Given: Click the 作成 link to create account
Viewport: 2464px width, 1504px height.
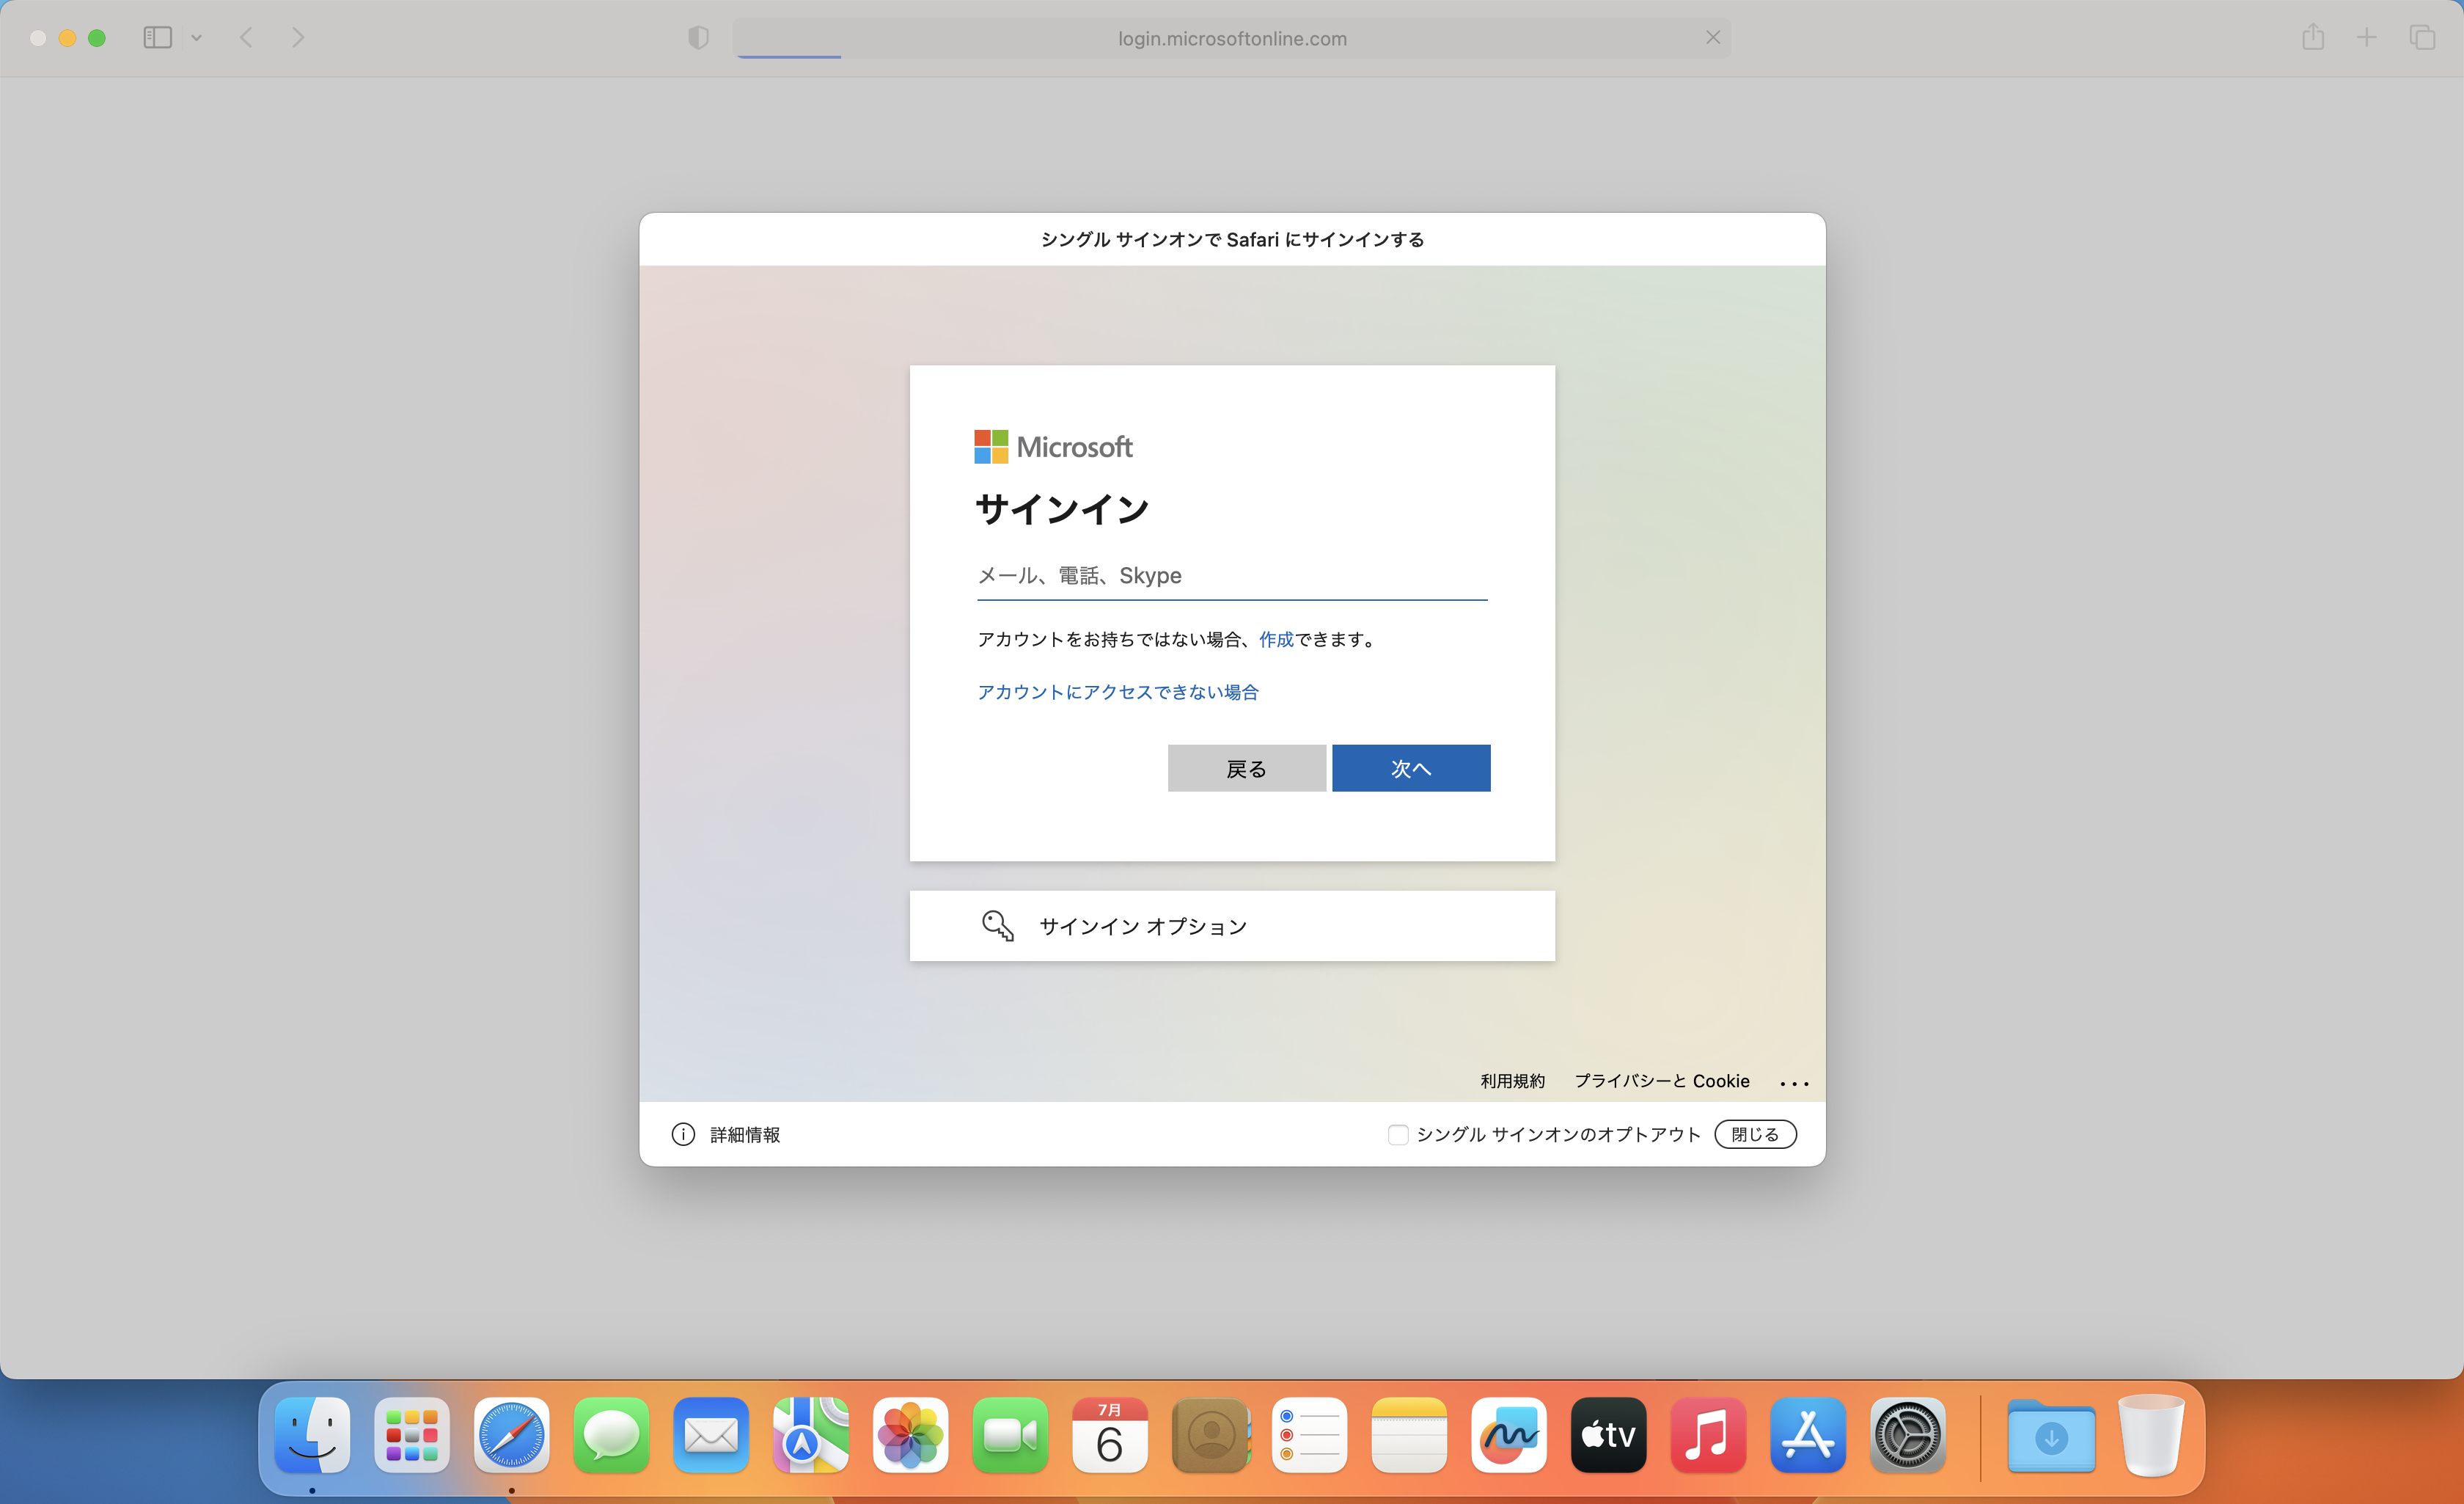Looking at the screenshot, I should (x=1276, y=640).
